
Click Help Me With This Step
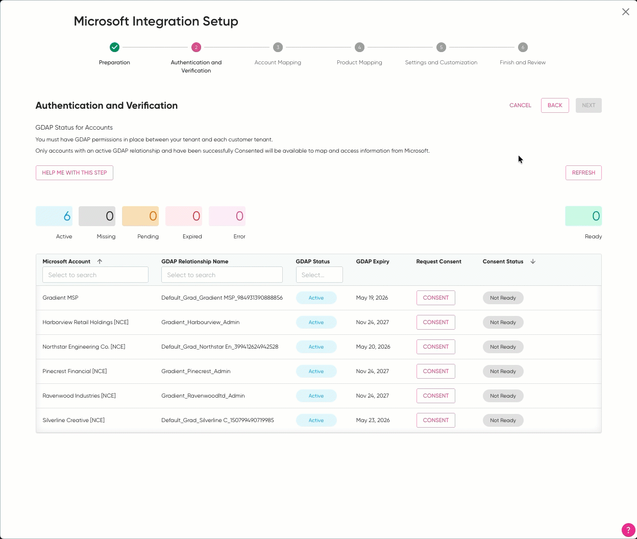pos(75,173)
